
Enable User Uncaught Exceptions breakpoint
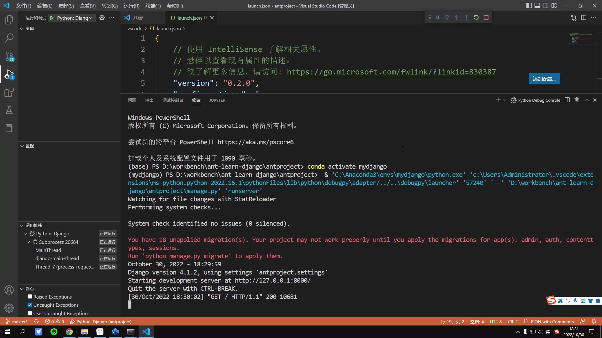(29, 313)
